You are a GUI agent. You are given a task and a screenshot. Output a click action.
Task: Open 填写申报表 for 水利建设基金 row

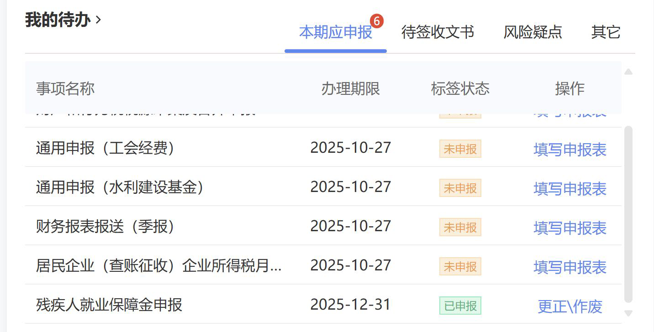click(570, 189)
